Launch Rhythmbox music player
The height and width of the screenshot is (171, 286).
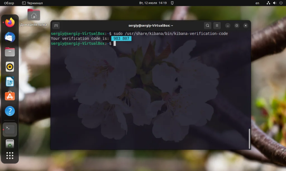click(x=10, y=67)
